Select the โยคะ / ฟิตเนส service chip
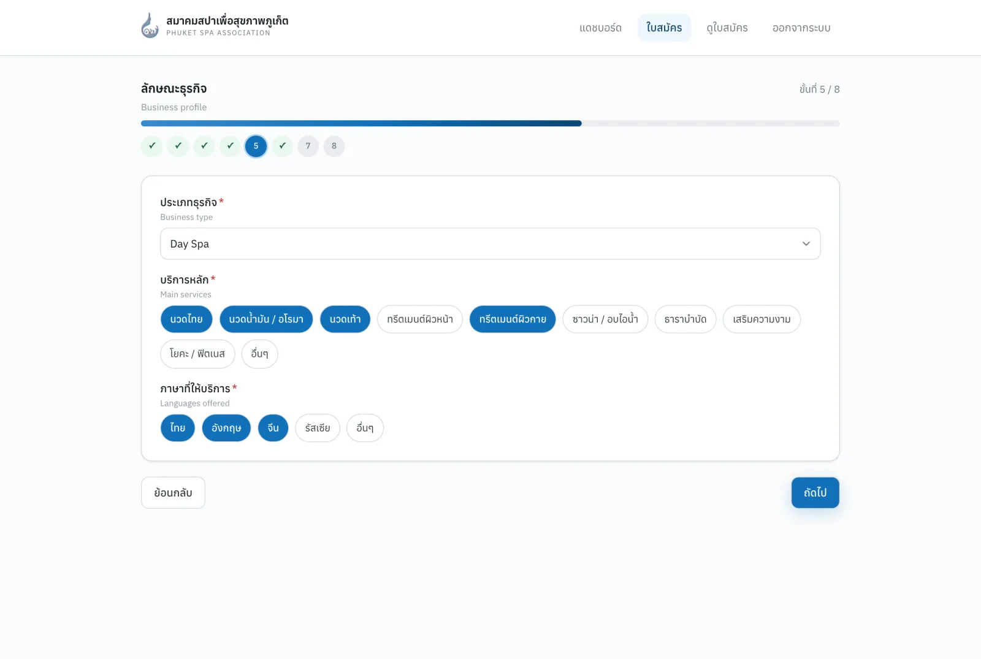 (x=197, y=354)
